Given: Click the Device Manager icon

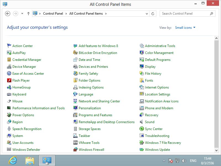Looking at the screenshot, I should [x=9, y=66].
